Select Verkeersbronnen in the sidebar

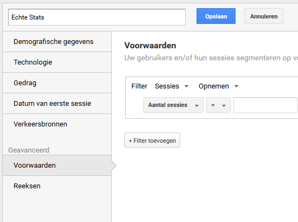tap(57, 124)
